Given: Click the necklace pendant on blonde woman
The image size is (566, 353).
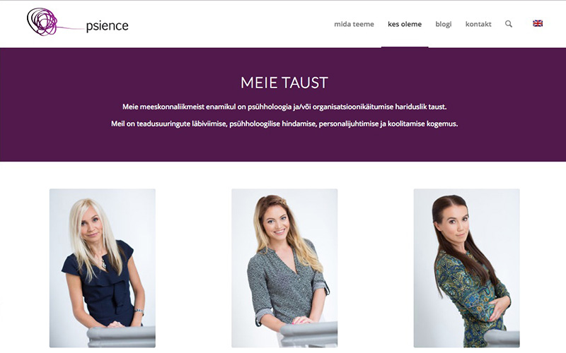Looking at the screenshot, I should click(104, 265).
